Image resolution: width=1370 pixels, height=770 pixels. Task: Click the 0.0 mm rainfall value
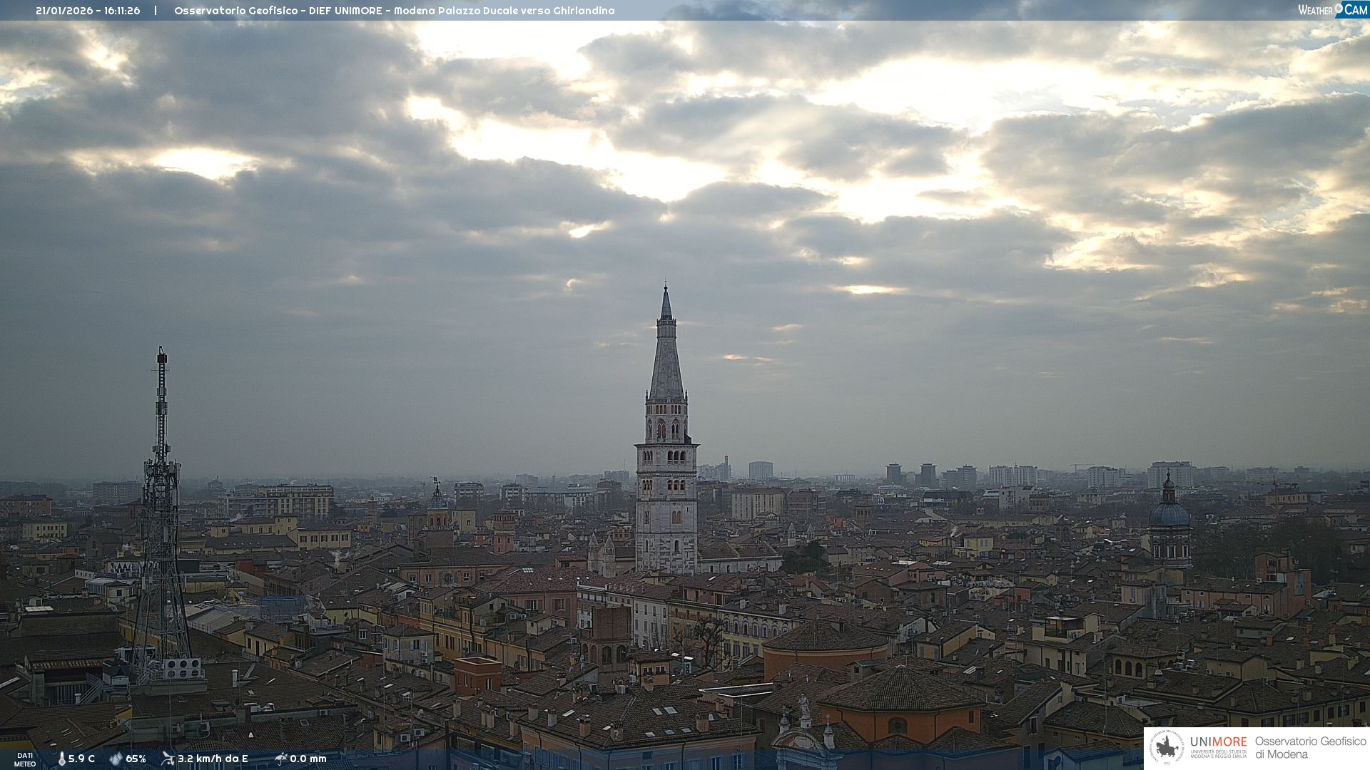308,759
